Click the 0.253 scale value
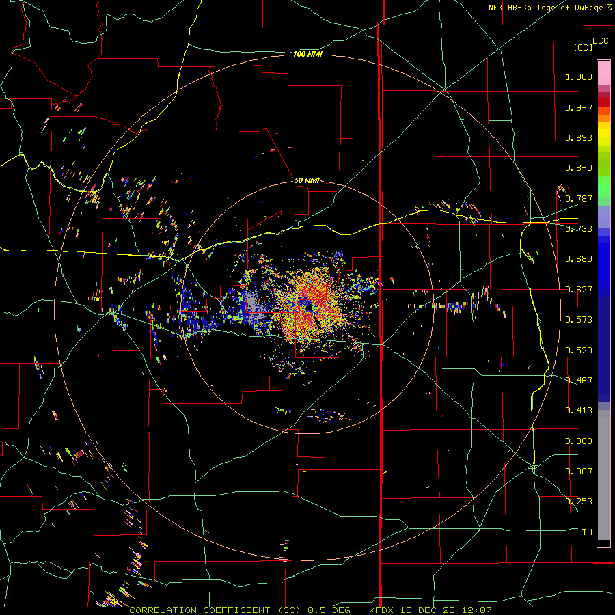This screenshot has height=615, width=615. tap(579, 502)
